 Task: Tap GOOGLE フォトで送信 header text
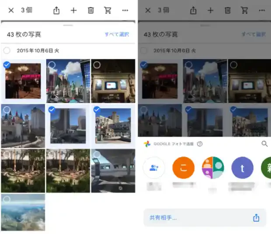(174, 144)
